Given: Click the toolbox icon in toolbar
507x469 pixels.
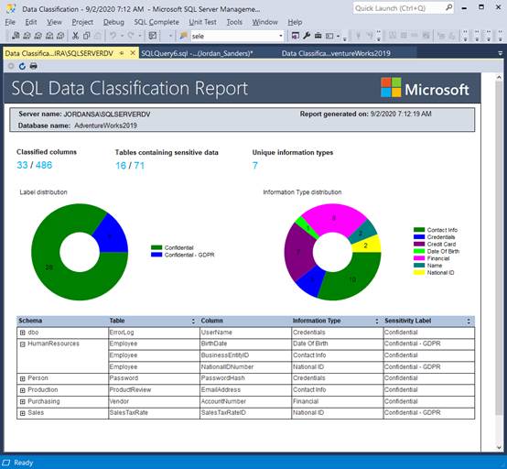Looking at the screenshot, I should [318, 36].
